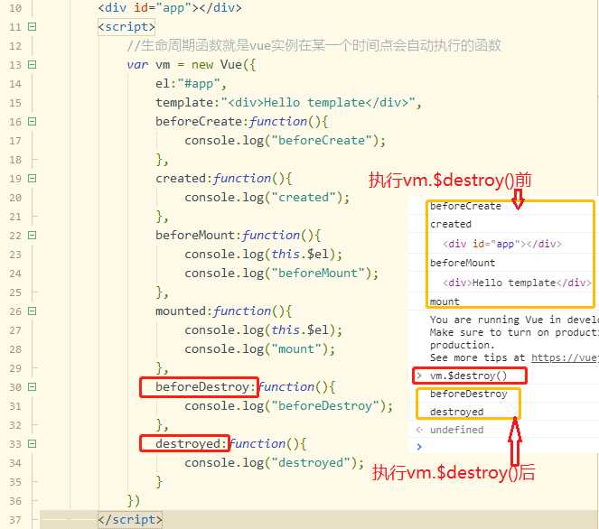
Task: Collapse the beforeCreate function on line 16
Action: [33, 121]
